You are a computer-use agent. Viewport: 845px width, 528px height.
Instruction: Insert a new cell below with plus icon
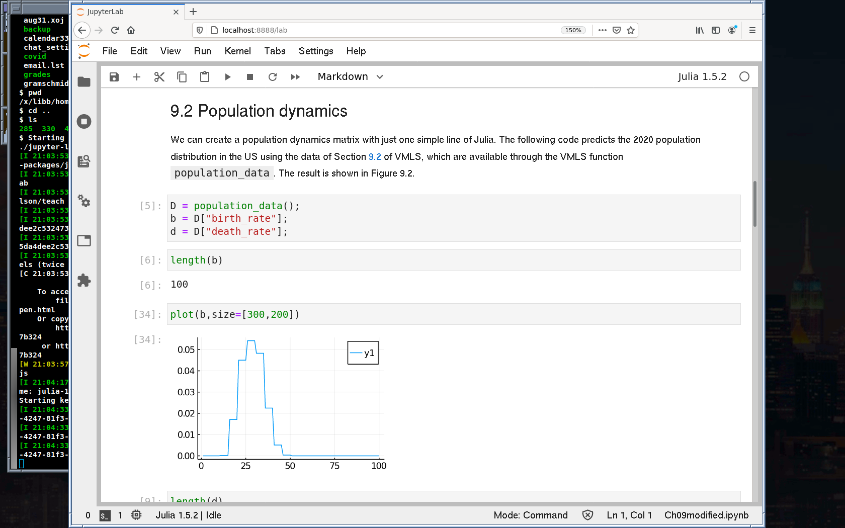[x=137, y=77]
